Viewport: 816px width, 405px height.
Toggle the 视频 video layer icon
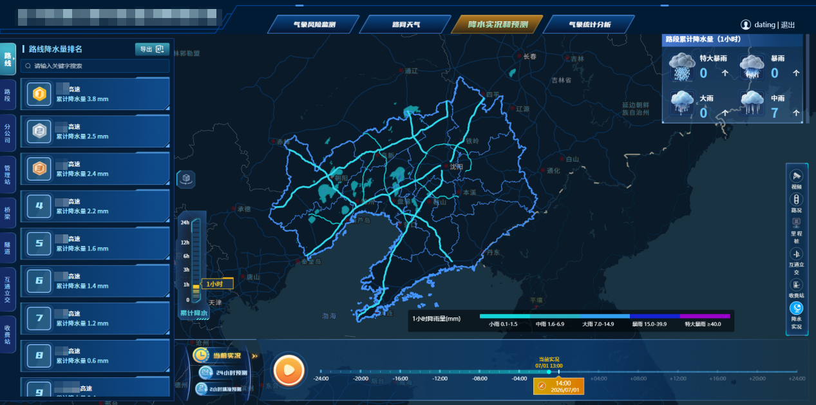coord(797,176)
